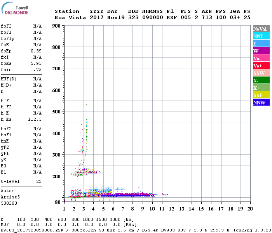Select the W purple legend swatch
The width and height of the screenshot is (272, 233).
click(261, 51)
